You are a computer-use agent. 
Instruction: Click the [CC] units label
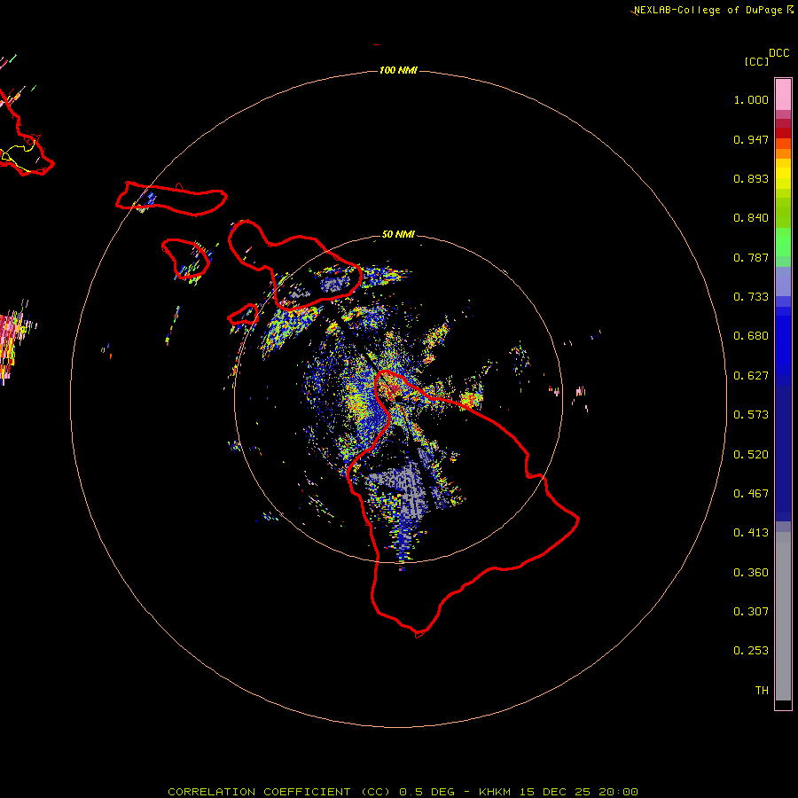pos(756,61)
